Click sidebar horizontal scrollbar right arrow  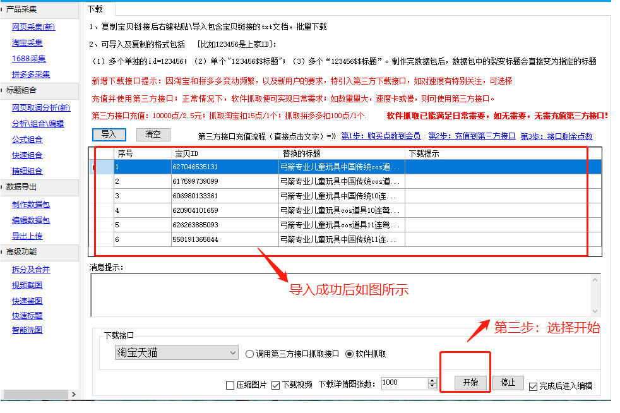point(73,395)
